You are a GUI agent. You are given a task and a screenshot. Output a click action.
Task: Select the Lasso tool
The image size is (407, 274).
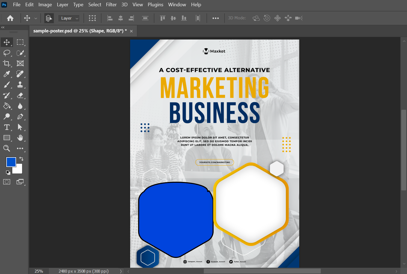pos(7,53)
